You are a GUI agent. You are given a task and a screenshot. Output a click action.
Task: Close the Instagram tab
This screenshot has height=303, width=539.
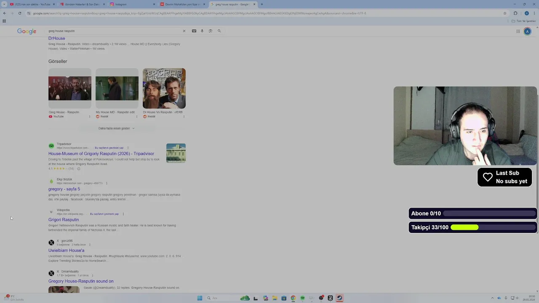point(154,4)
